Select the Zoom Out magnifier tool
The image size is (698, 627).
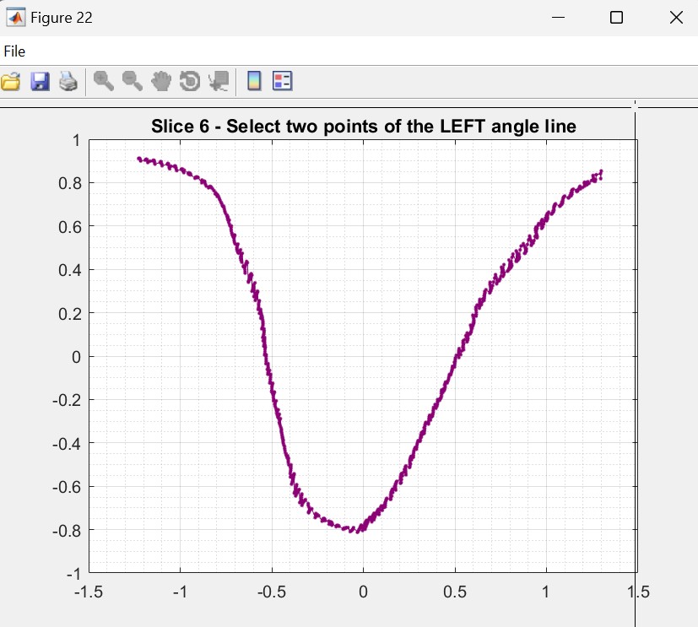133,81
